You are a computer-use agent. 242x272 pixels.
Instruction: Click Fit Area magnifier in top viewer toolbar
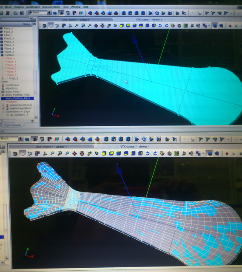(x=83, y=25)
